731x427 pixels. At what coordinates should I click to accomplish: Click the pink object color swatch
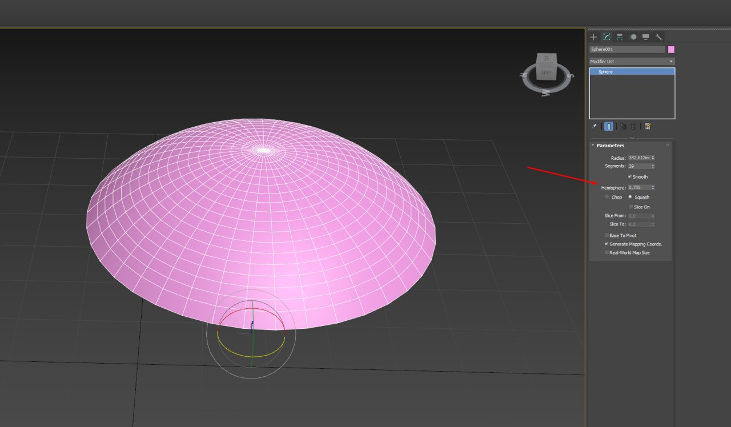point(671,50)
